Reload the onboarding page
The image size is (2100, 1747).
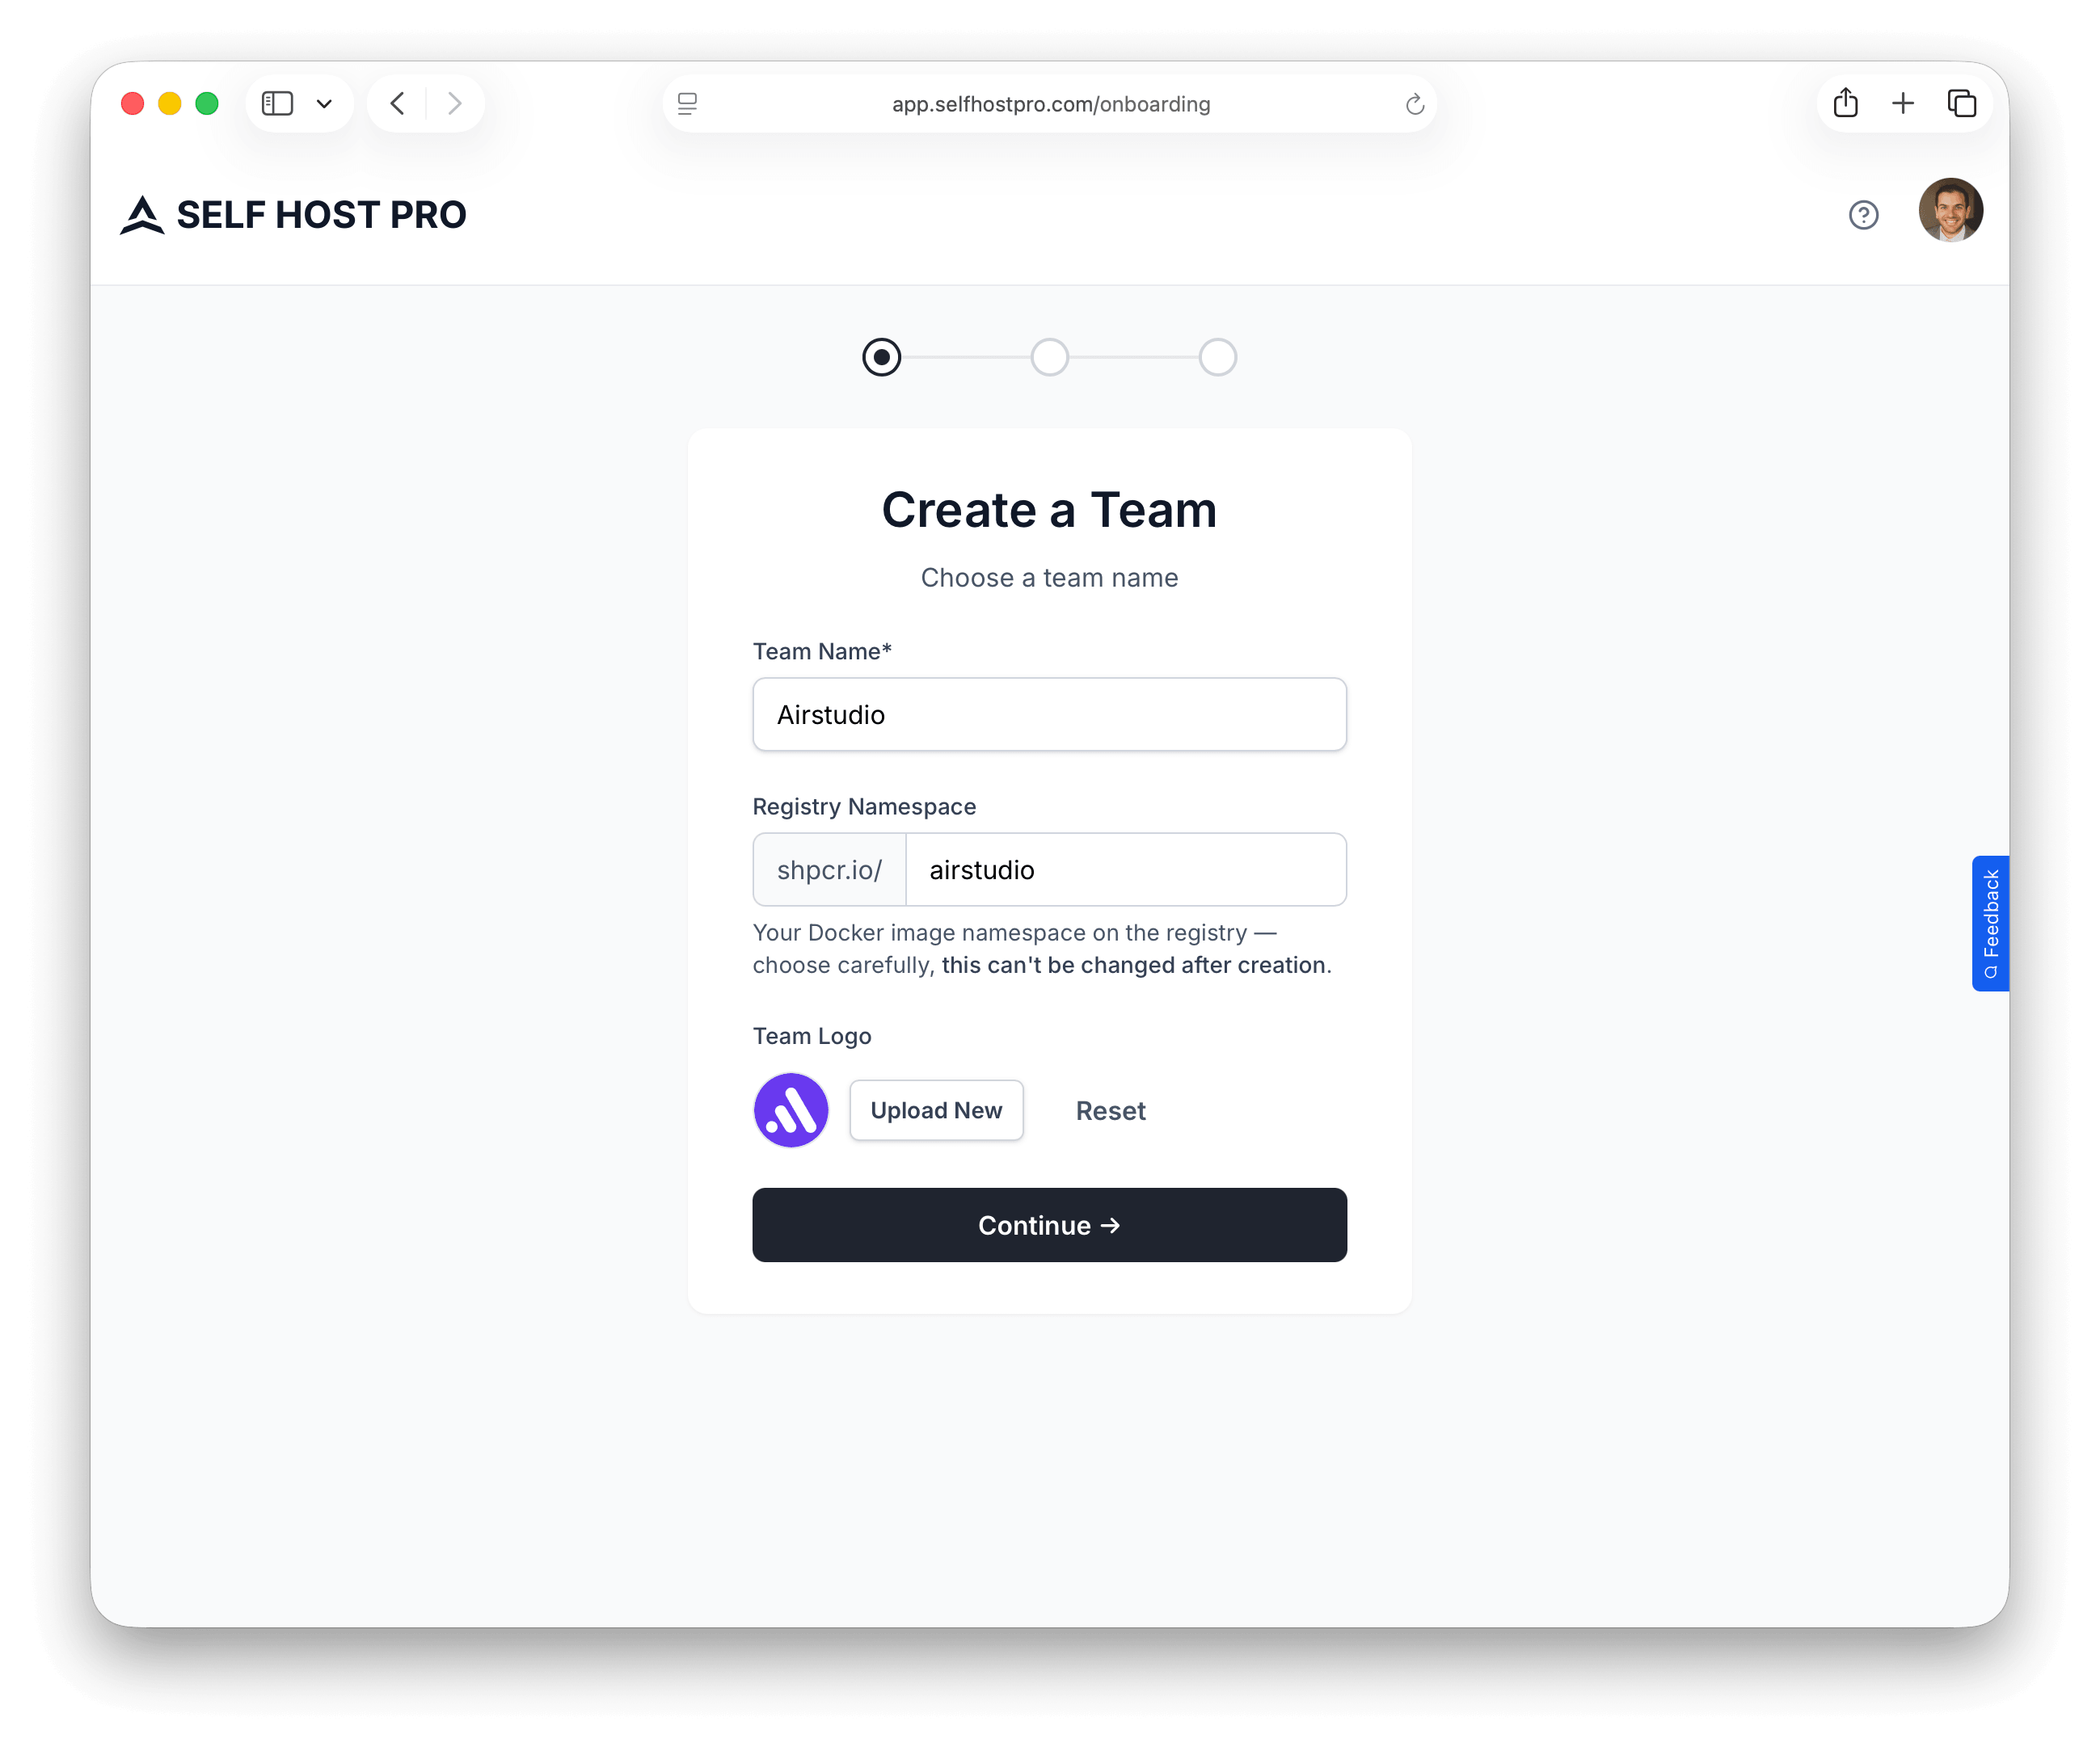tap(1414, 104)
